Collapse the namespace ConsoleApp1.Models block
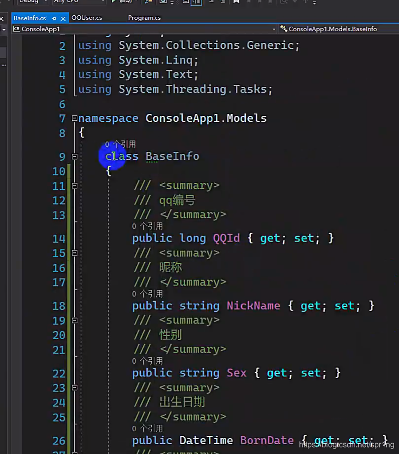This screenshot has width=399, height=454. pyautogui.click(x=74, y=118)
